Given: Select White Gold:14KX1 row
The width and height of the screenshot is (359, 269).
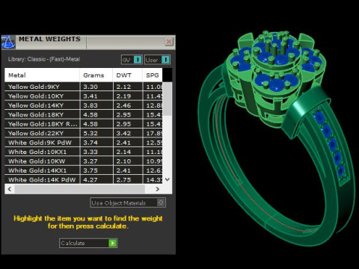Looking at the screenshot, I should [x=84, y=170].
